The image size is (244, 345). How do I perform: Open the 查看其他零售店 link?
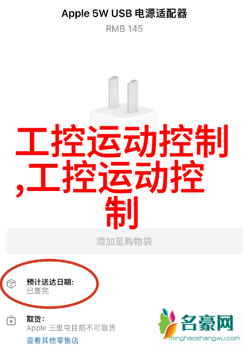tap(53, 340)
